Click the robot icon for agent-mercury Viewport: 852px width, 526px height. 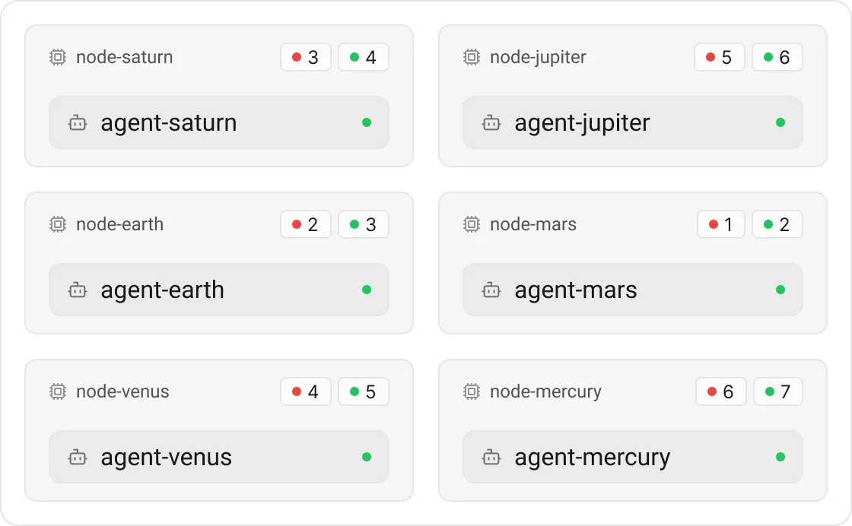(491, 457)
